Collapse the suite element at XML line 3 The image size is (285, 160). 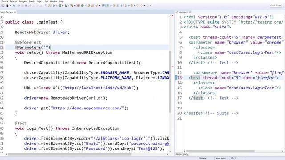click(183, 27)
